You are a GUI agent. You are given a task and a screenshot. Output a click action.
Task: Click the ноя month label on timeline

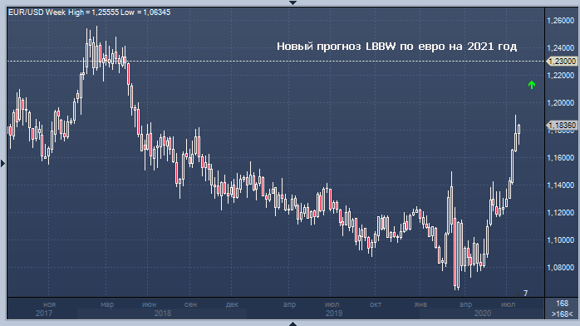[x=49, y=304]
